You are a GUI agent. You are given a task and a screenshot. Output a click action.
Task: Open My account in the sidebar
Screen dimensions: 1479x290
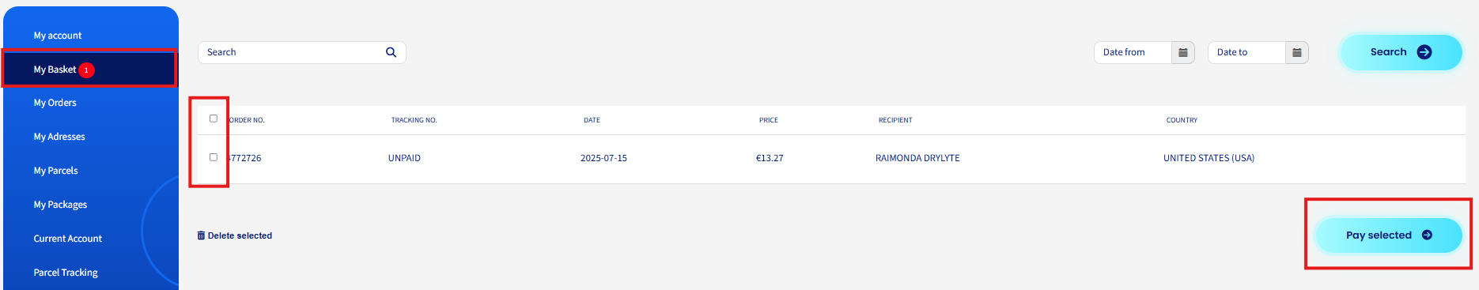click(58, 36)
